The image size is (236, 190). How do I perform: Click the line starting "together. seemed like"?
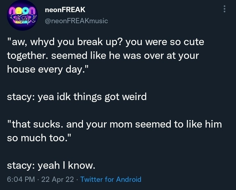tap(103, 56)
